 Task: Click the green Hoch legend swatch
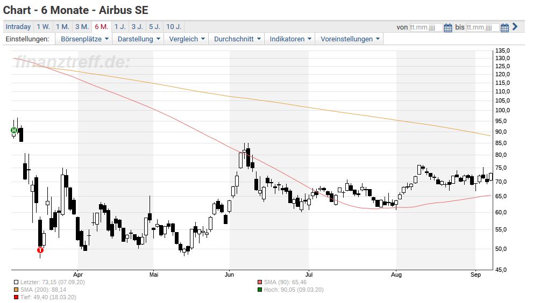[260, 290]
